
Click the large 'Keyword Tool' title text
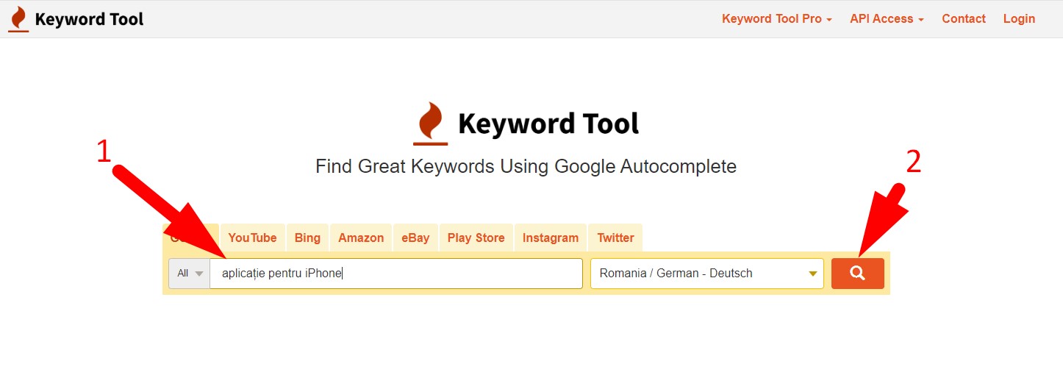coord(548,124)
